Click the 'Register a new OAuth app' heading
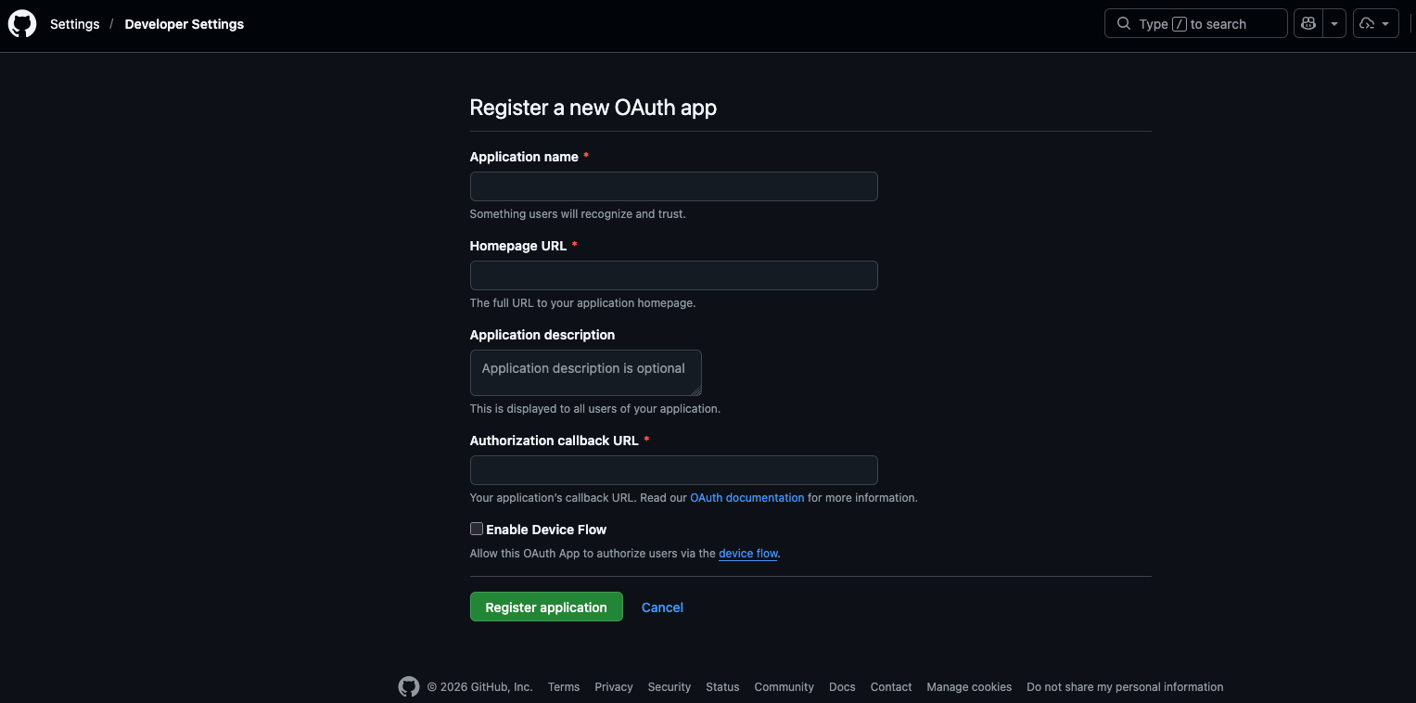Viewport: 1416px width, 703px height. click(x=593, y=108)
